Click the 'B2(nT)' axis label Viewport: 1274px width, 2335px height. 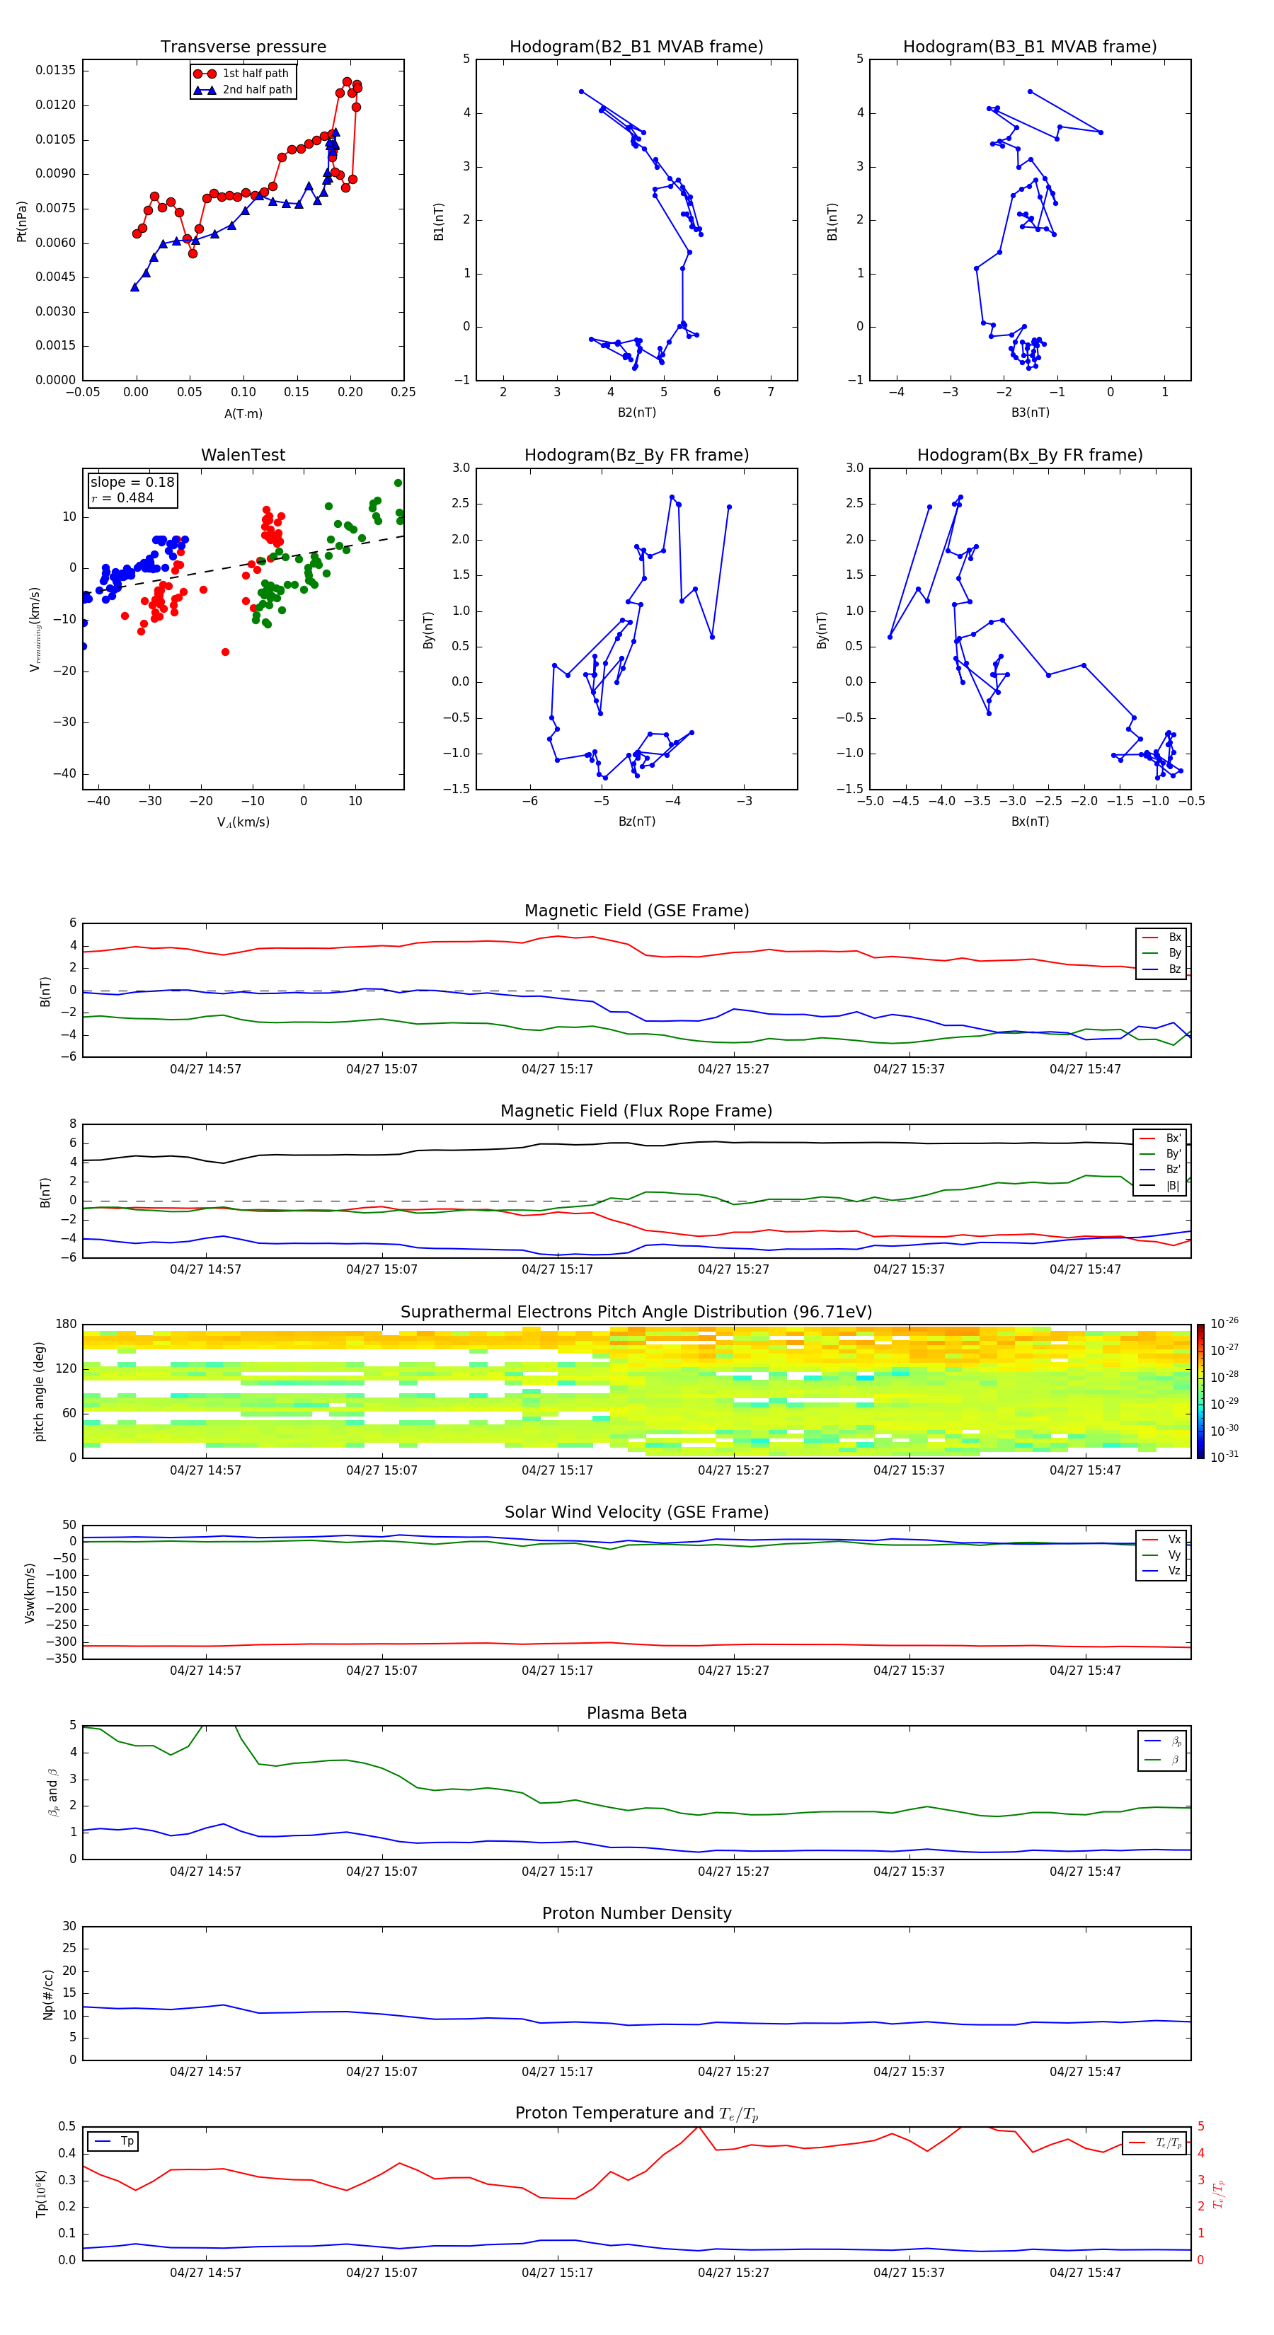tap(636, 413)
